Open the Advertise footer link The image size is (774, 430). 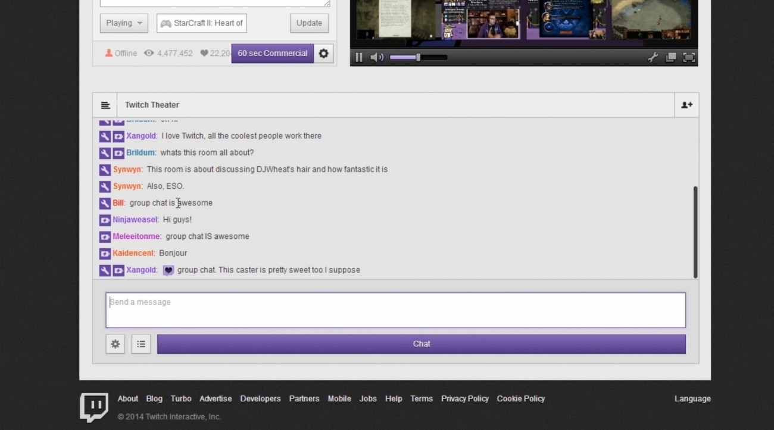[x=216, y=398]
